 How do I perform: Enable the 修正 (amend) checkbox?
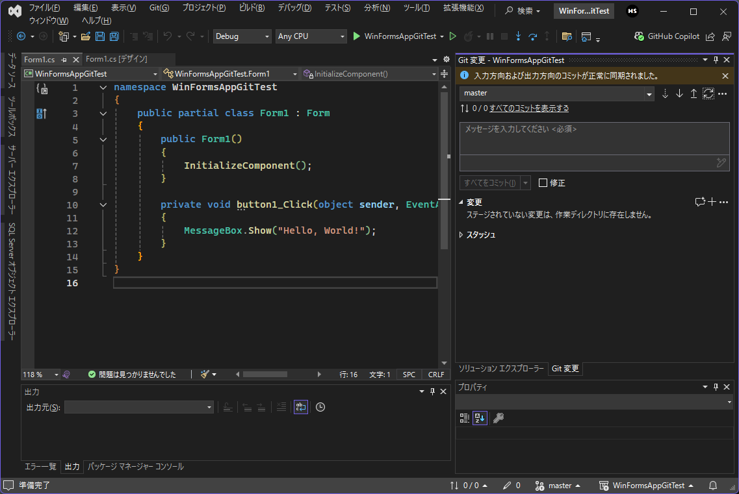click(543, 183)
